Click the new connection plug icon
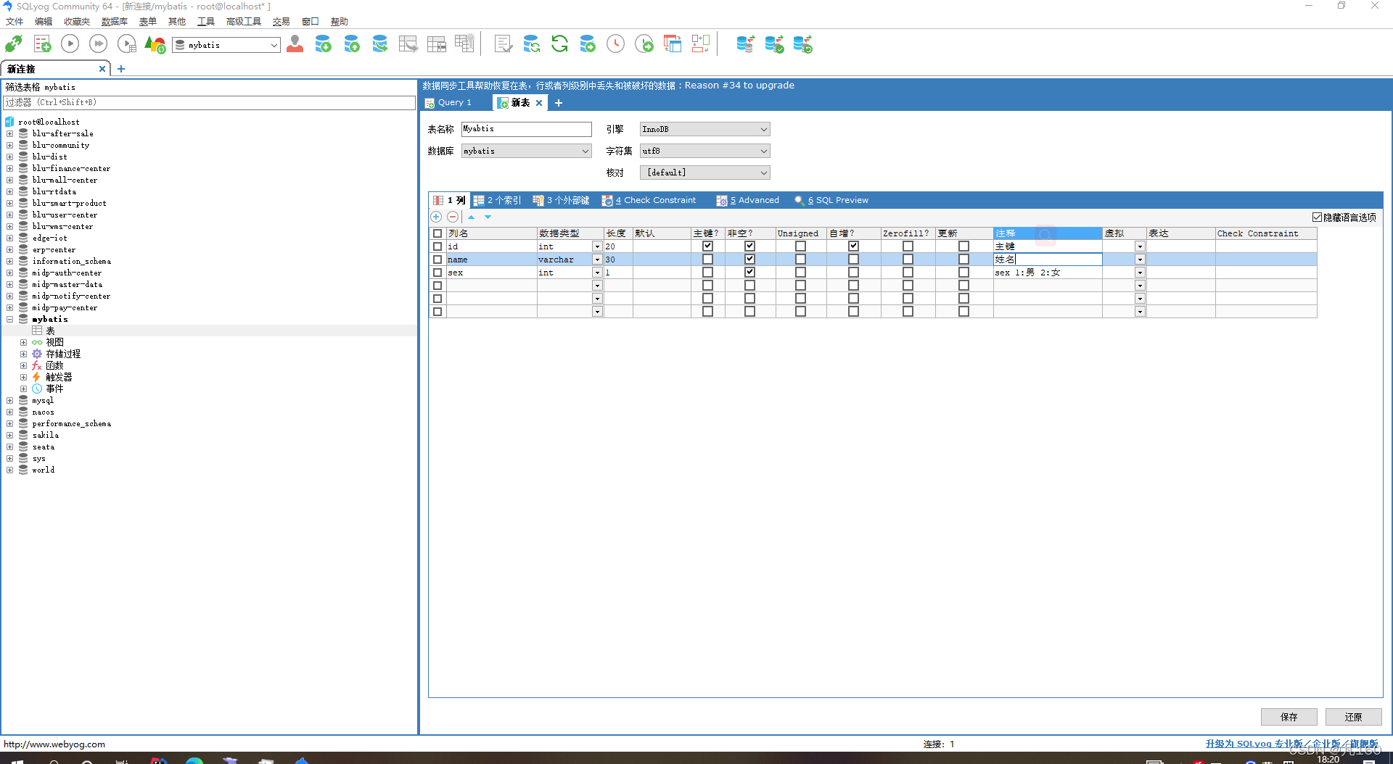The image size is (1393, 764). tap(14, 44)
